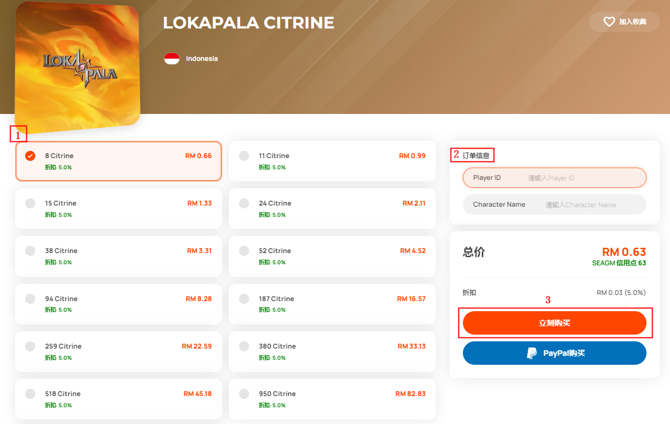670x424 pixels.
Task: Focus the Player ID input field
Action: [x=554, y=178]
